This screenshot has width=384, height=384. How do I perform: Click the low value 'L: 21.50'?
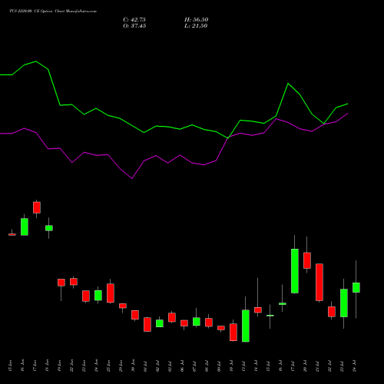(196, 26)
